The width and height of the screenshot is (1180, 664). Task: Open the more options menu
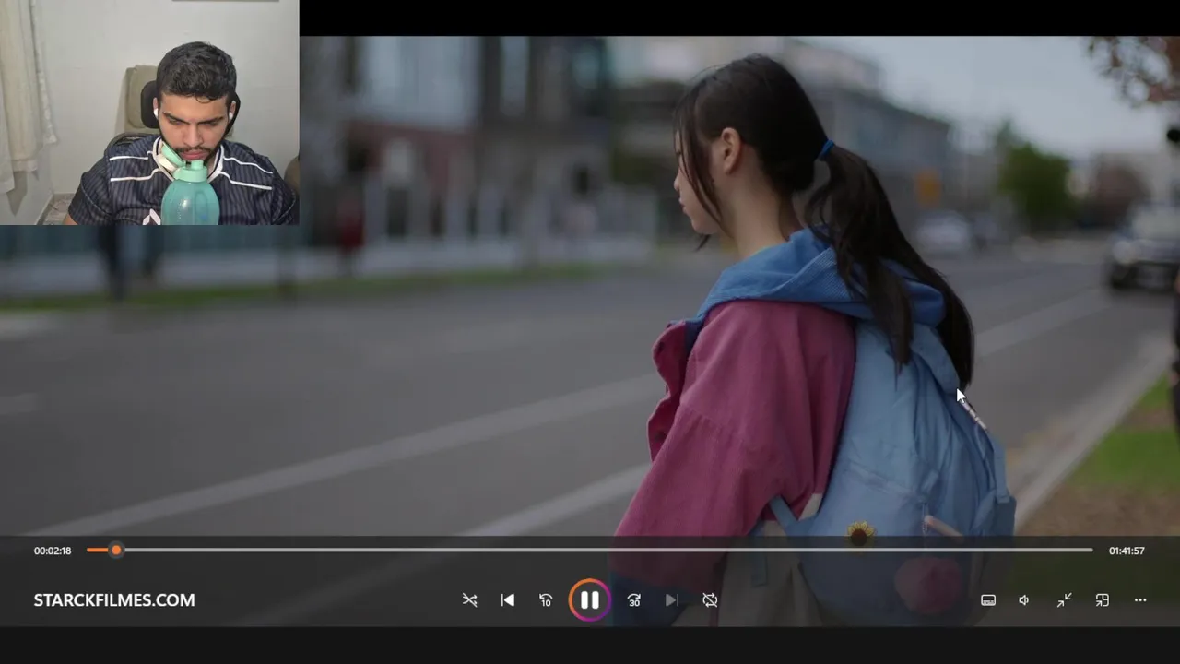coord(1140,600)
